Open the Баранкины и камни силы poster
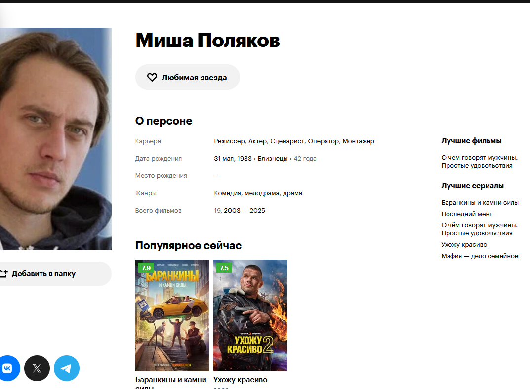 [172, 315]
